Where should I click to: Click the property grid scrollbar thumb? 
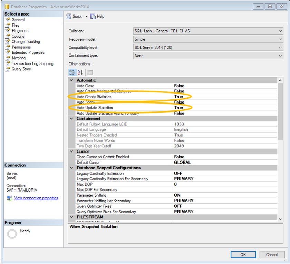(280, 111)
